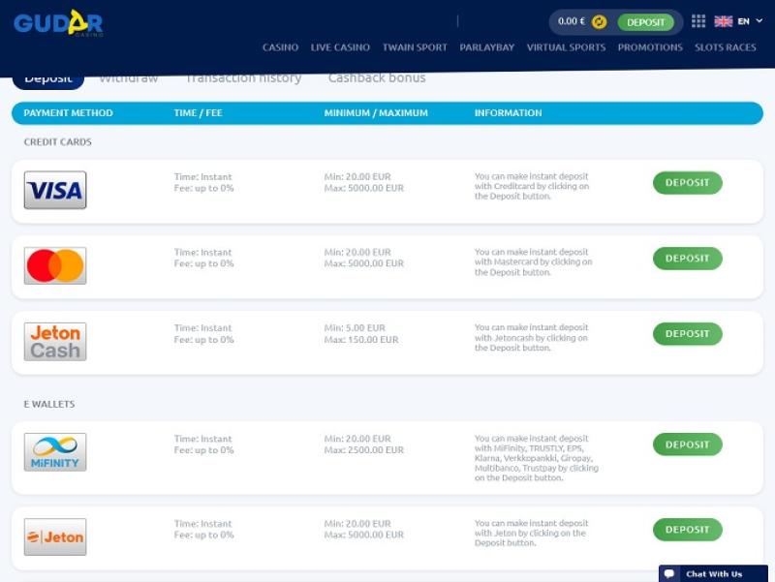775x582 pixels.
Task: Go to the Cashback bonus tab
Action: tap(376, 78)
